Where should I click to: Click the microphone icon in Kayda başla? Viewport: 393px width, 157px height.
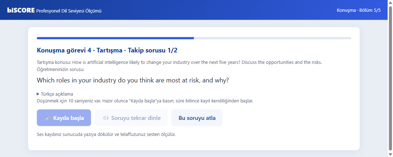(48, 118)
